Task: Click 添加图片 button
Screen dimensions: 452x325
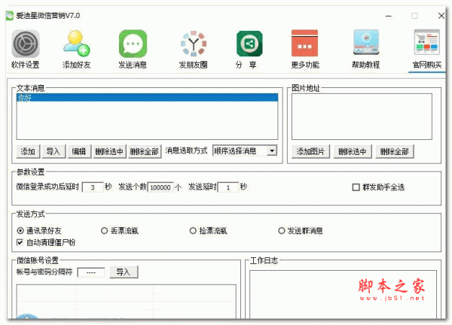Action: tap(310, 151)
